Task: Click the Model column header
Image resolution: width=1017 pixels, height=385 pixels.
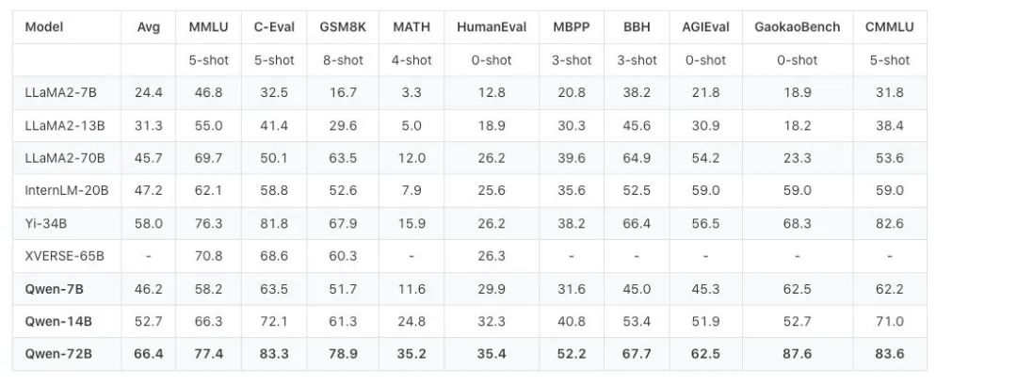Action: (x=43, y=26)
